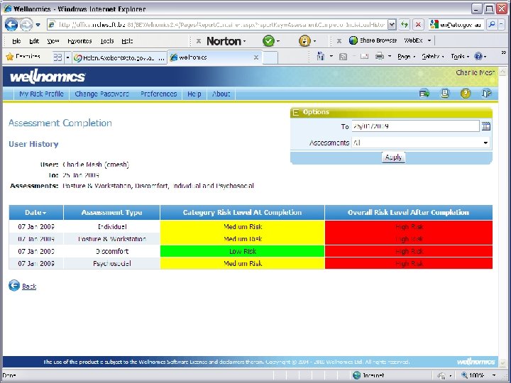Open the Safety command bar menu

432,57
